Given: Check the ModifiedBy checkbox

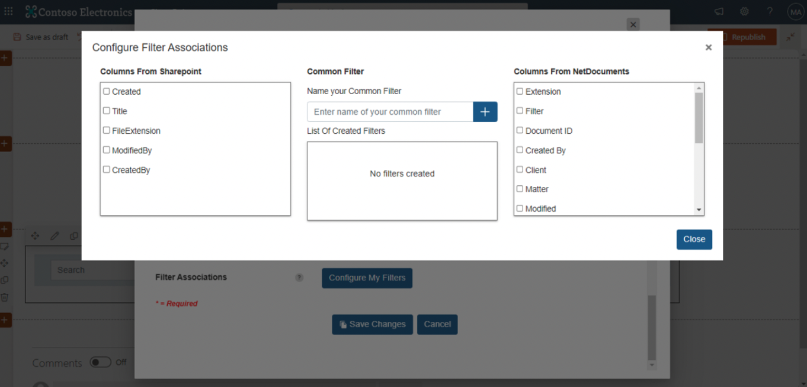Looking at the screenshot, I should point(107,150).
